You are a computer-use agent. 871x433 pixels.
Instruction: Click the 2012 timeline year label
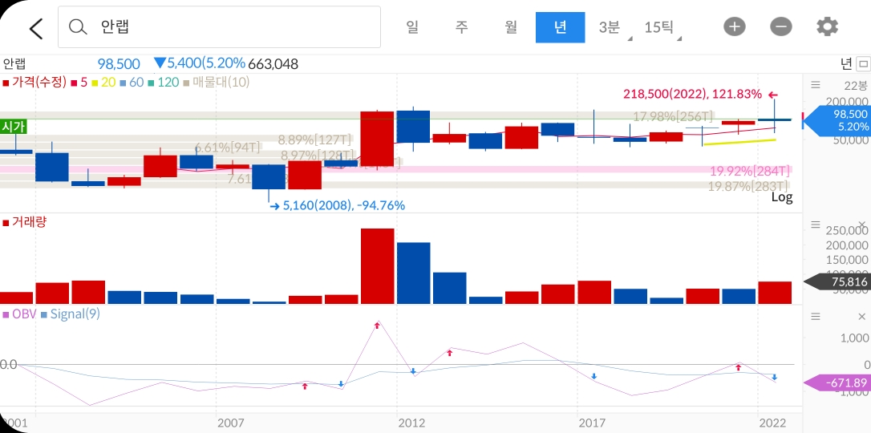[x=413, y=423]
